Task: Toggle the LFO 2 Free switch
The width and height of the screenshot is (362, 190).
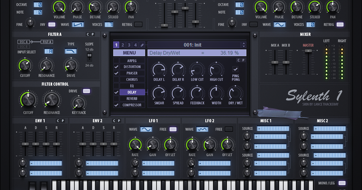Action: [x=229, y=129]
